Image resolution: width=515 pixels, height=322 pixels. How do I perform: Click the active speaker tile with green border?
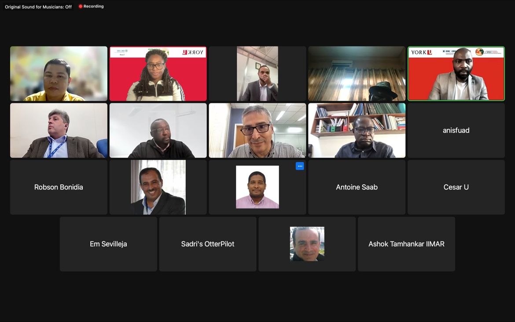[456, 73]
